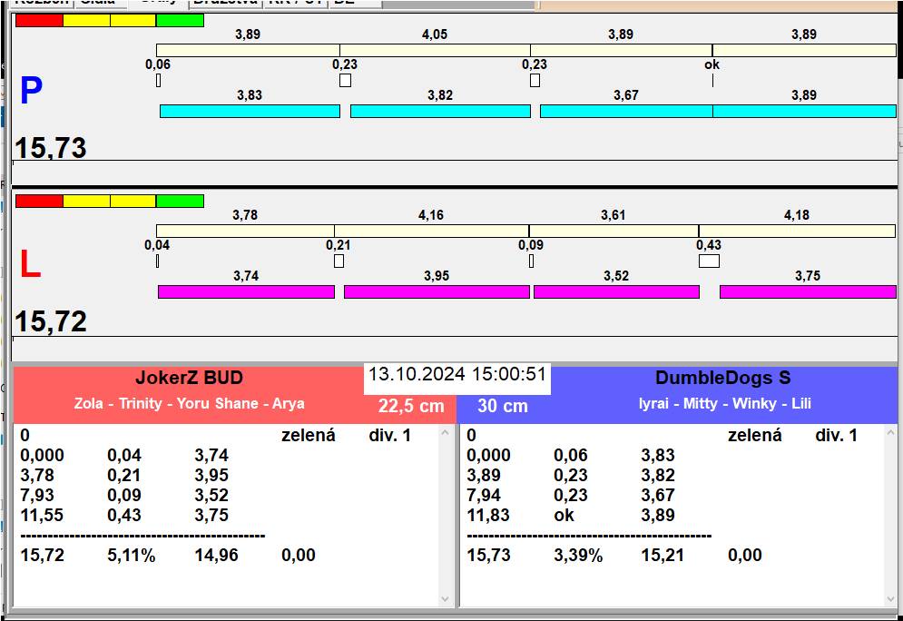Select the cyan 3,83 run bar in lane P

tap(250, 111)
